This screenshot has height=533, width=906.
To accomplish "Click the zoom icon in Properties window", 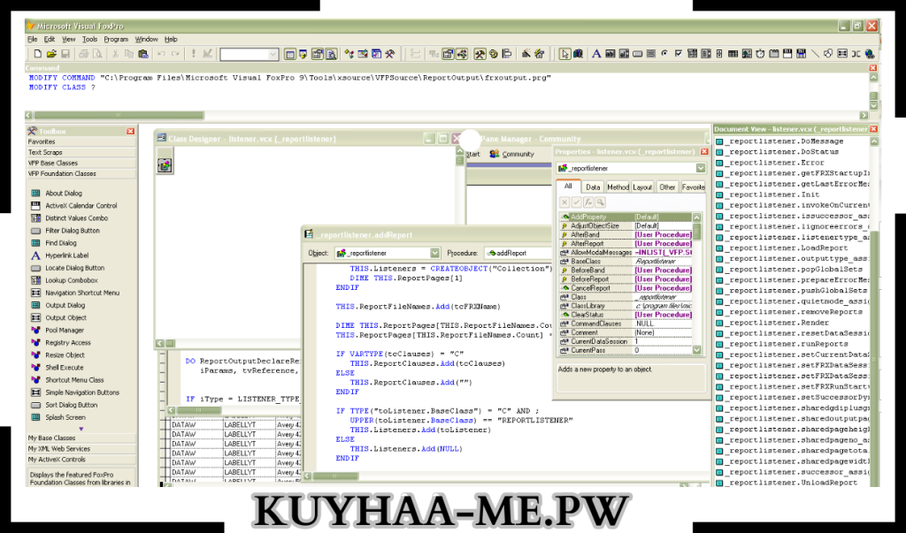I will click(601, 202).
